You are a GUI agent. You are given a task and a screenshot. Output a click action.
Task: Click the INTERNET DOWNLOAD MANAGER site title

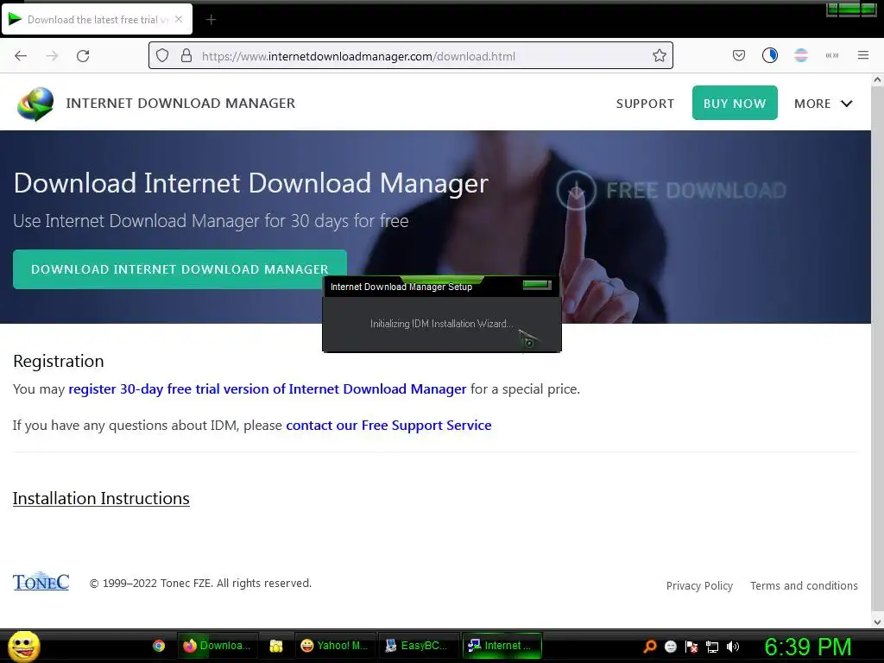(180, 104)
